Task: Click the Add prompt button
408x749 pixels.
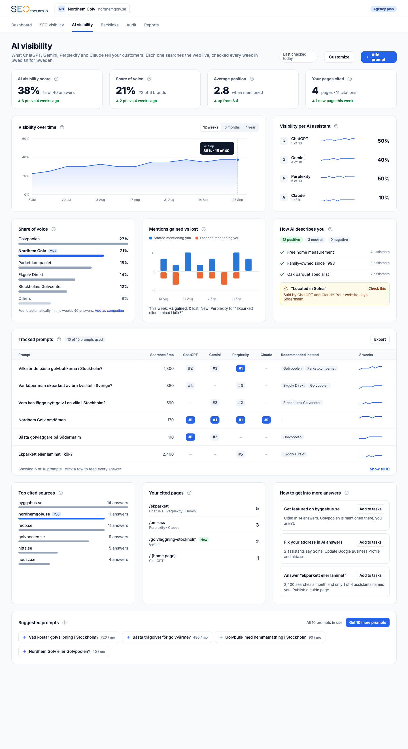Action: (379, 57)
